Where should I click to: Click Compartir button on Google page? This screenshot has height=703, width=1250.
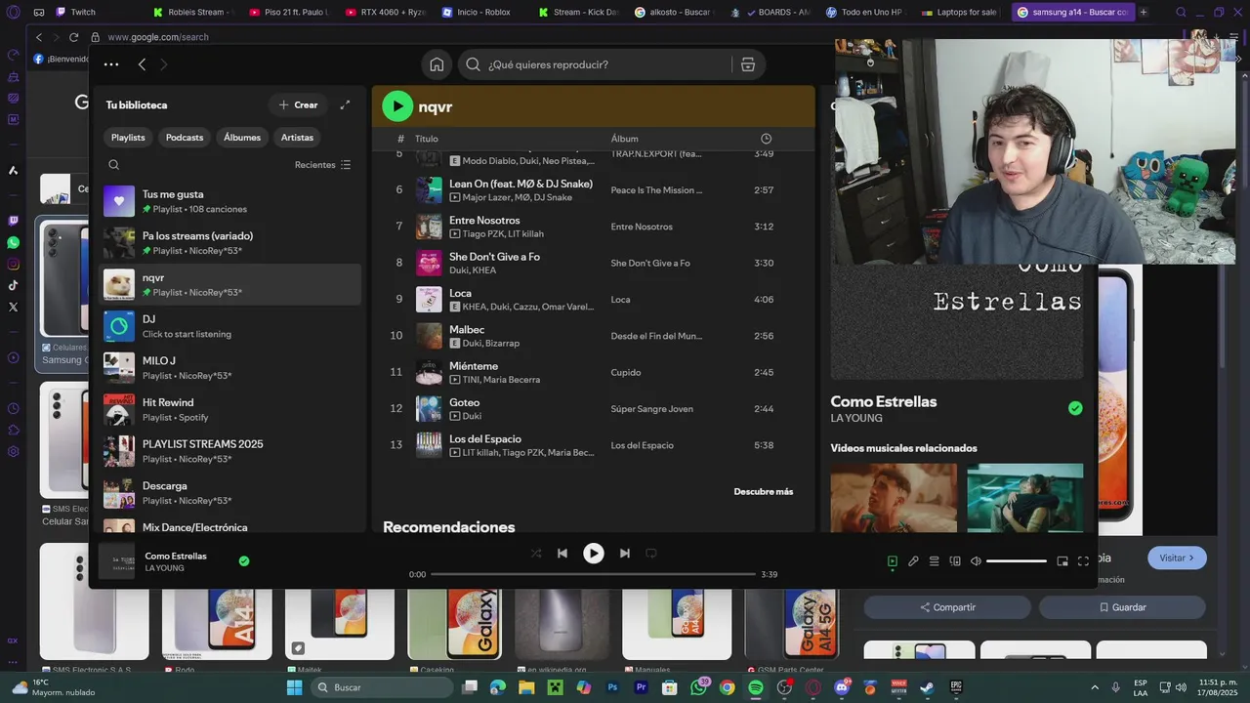947,607
